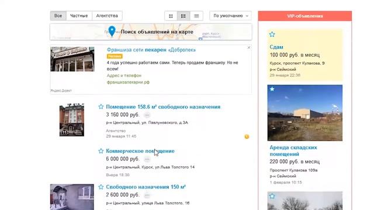Switch to 'Агентства' listings tab

[107, 16]
